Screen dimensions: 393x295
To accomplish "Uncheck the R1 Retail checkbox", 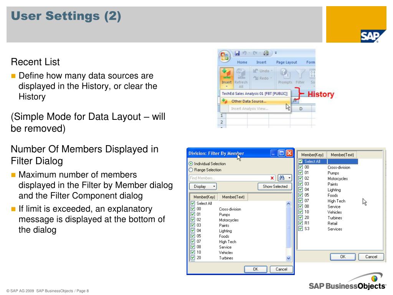I will pos(301,223).
